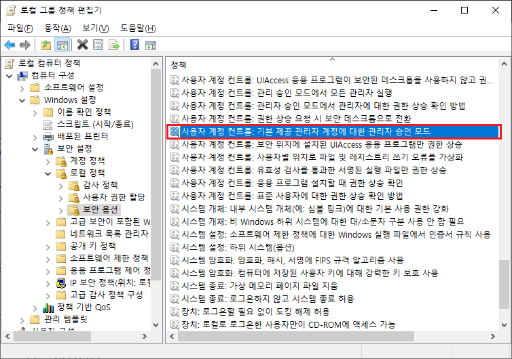Click the 네트워크 목록 관리자 folder icon

pos(61,234)
